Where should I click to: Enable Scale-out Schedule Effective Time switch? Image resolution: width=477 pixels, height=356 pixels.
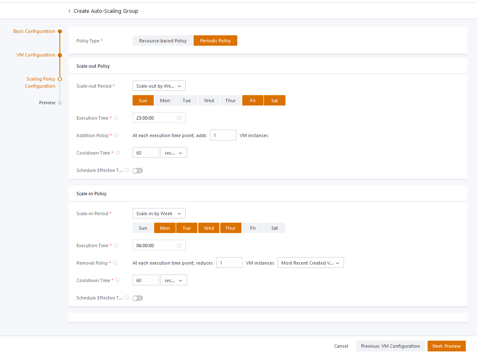point(138,171)
